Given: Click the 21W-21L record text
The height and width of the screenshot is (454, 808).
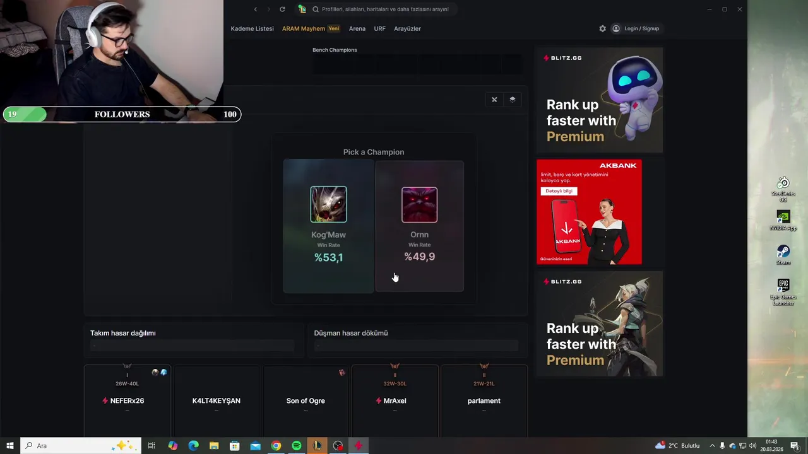Looking at the screenshot, I should pos(484,383).
